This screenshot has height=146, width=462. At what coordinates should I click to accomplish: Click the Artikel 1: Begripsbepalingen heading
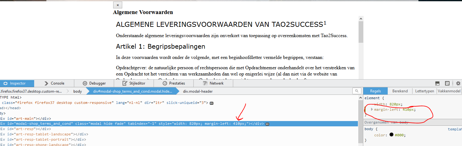160,46
